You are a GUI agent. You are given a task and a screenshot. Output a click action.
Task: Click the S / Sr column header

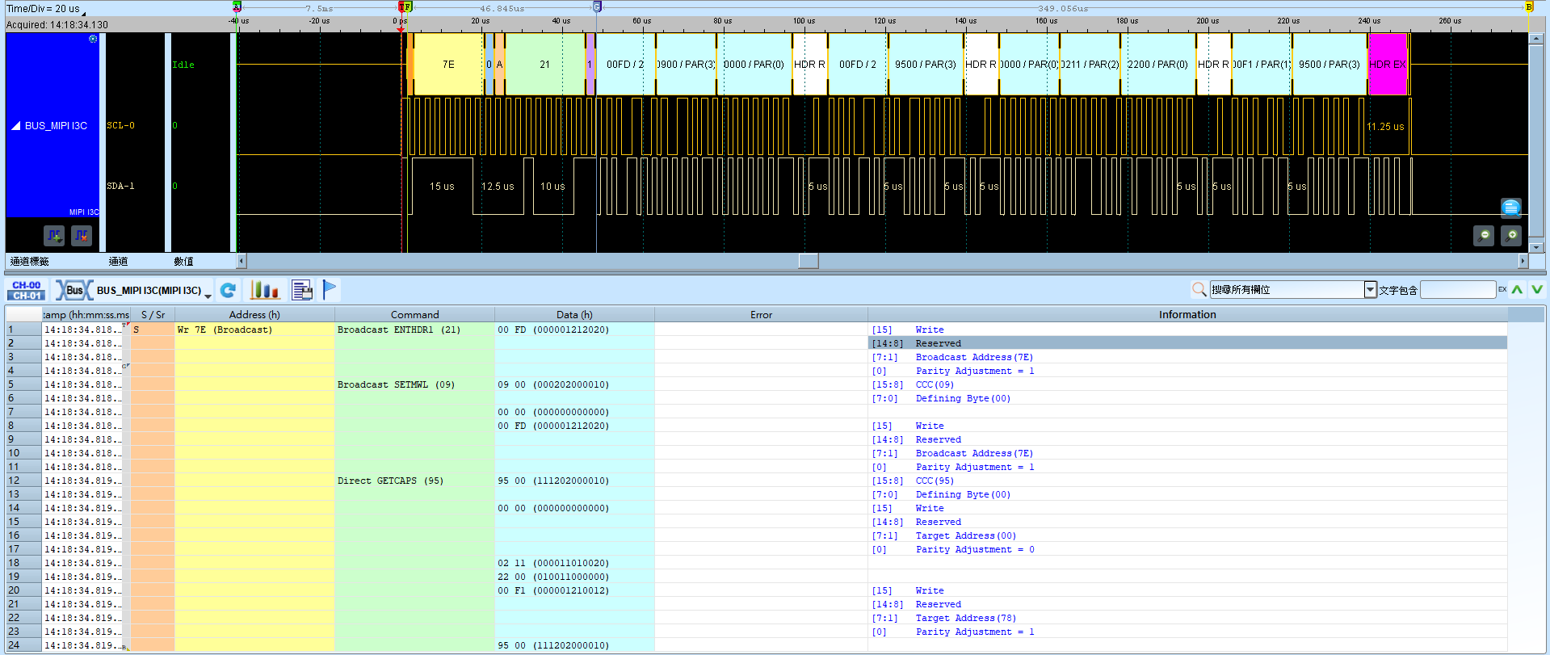153,314
